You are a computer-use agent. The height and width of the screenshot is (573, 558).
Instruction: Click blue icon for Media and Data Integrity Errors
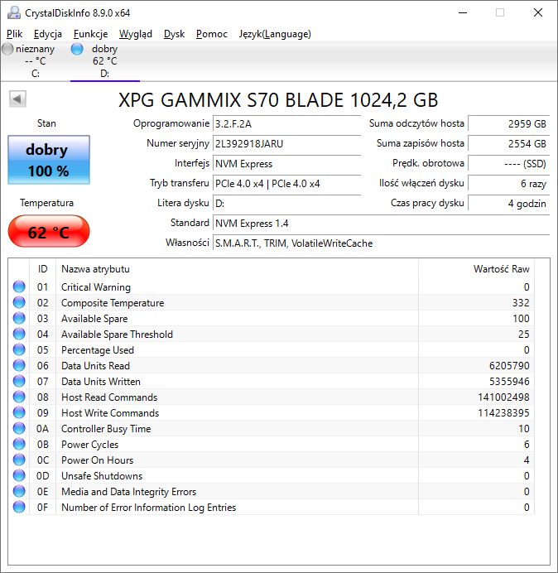tap(19, 491)
